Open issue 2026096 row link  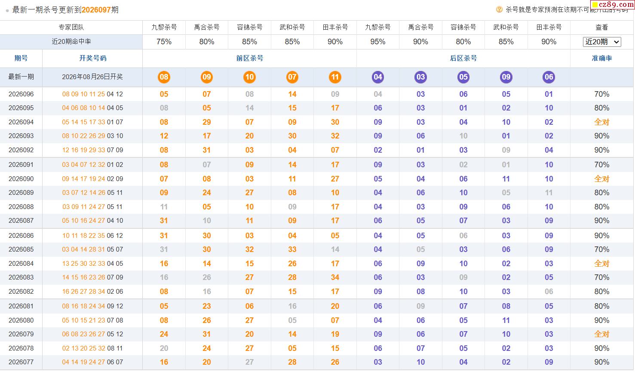[21, 94]
